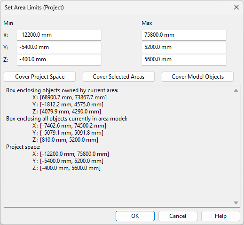Click the info box vertical scrollbar track

pos(236,146)
